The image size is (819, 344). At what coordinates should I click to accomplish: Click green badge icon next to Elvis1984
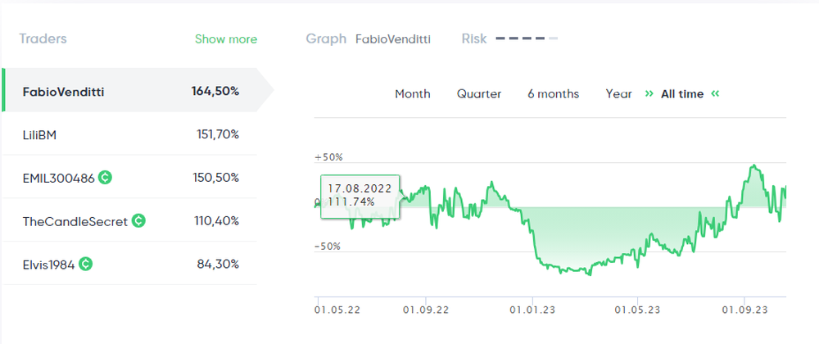[x=86, y=264]
